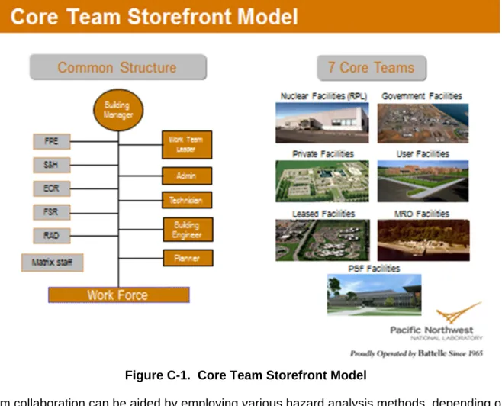Click the Technician box
This screenshot has width=502, height=406.
187,200
